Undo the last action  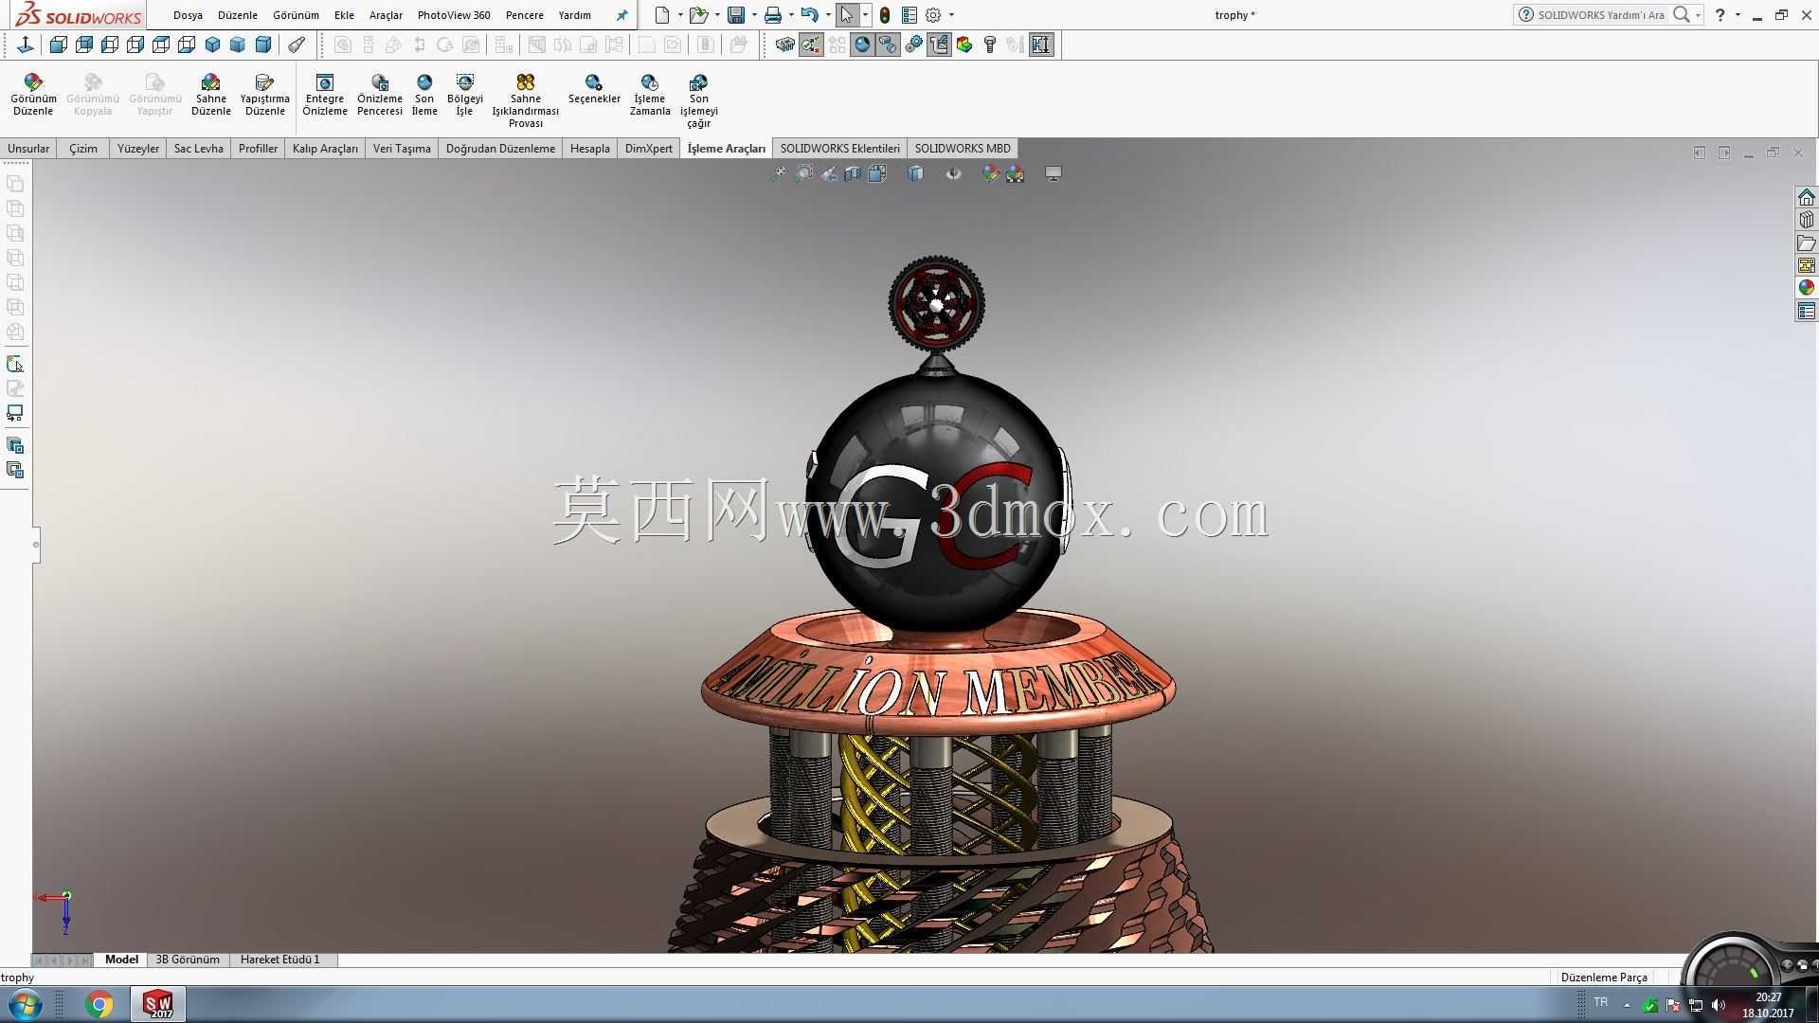(809, 15)
